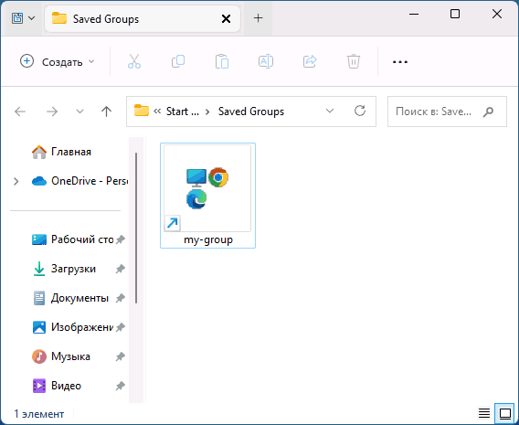Close the Saved Groups tab
This screenshot has width=519, height=425.
pyautogui.click(x=226, y=19)
